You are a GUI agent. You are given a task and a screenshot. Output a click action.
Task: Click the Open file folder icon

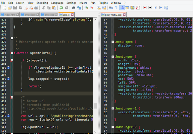10,8
